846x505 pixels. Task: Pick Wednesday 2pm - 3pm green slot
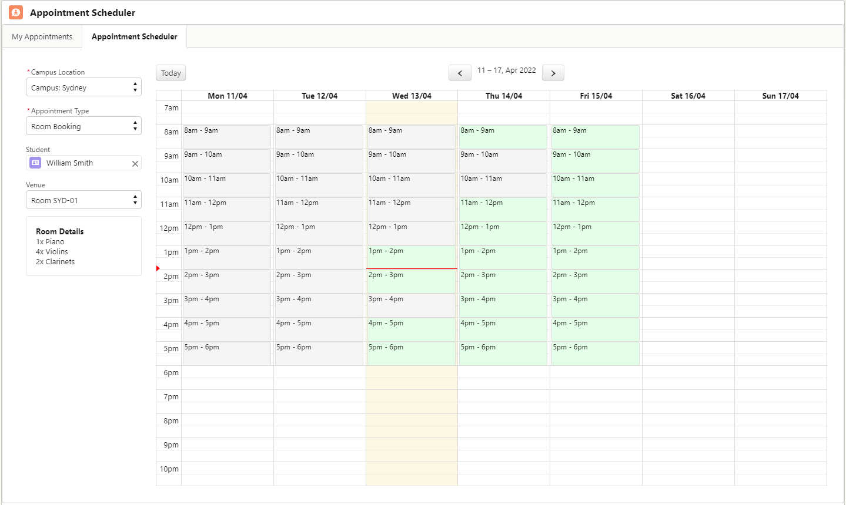[x=411, y=281]
